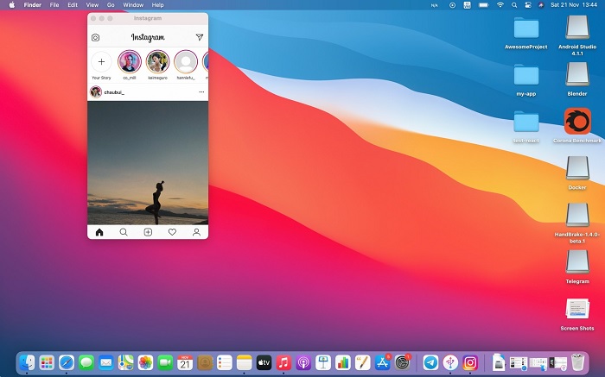Open Numbers from the Dock

point(343,362)
